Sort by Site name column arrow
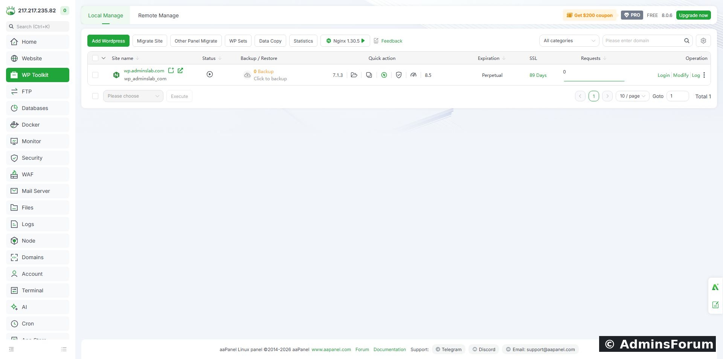This screenshot has height=359, width=723. point(137,58)
